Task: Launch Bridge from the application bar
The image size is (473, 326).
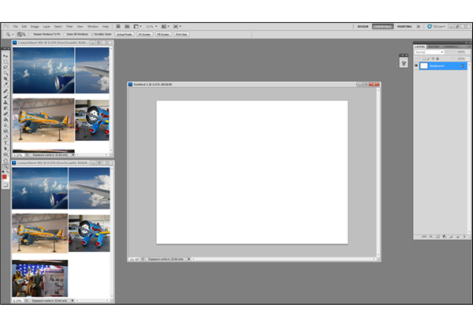Action: [118, 27]
